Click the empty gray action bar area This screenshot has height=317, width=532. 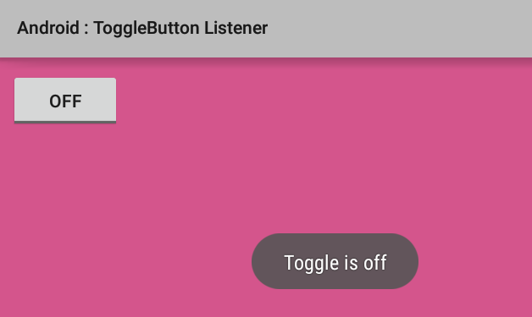pyautogui.click(x=401, y=29)
